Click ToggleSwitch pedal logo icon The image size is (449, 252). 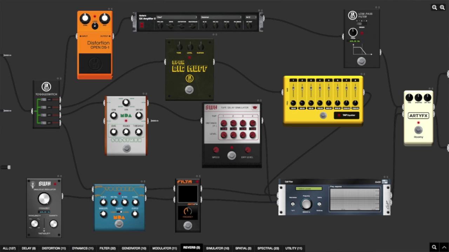pyautogui.click(x=46, y=86)
